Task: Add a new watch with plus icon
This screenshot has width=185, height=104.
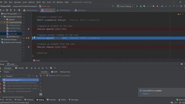Action: pos(41,76)
